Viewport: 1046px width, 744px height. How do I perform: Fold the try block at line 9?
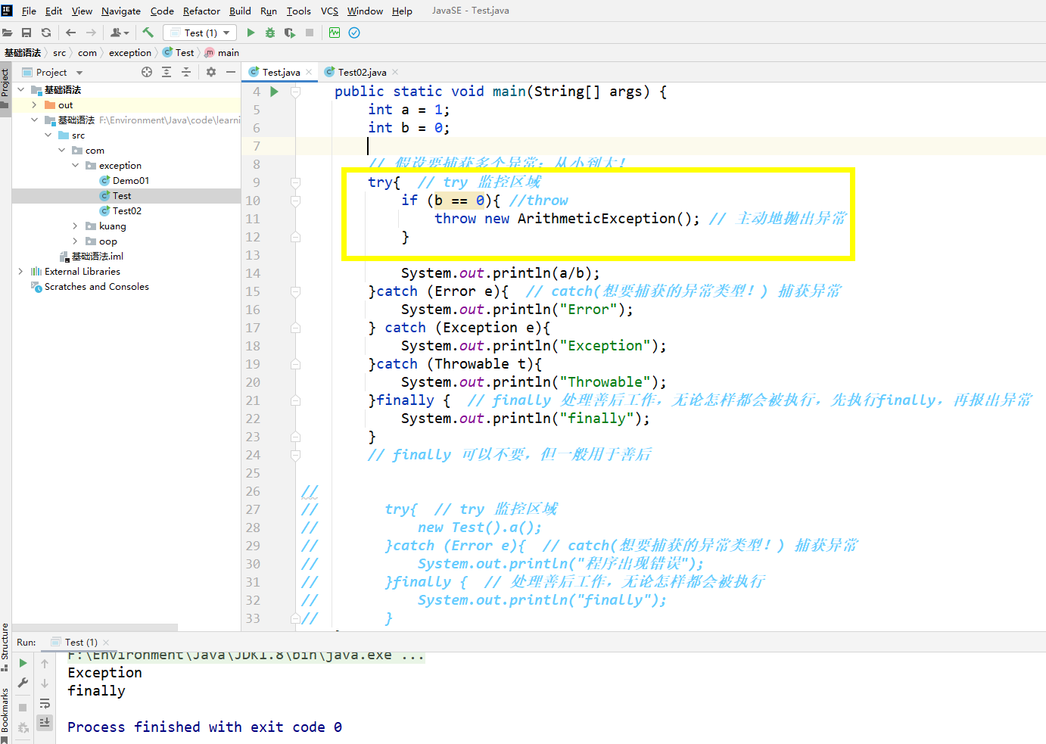pos(296,182)
